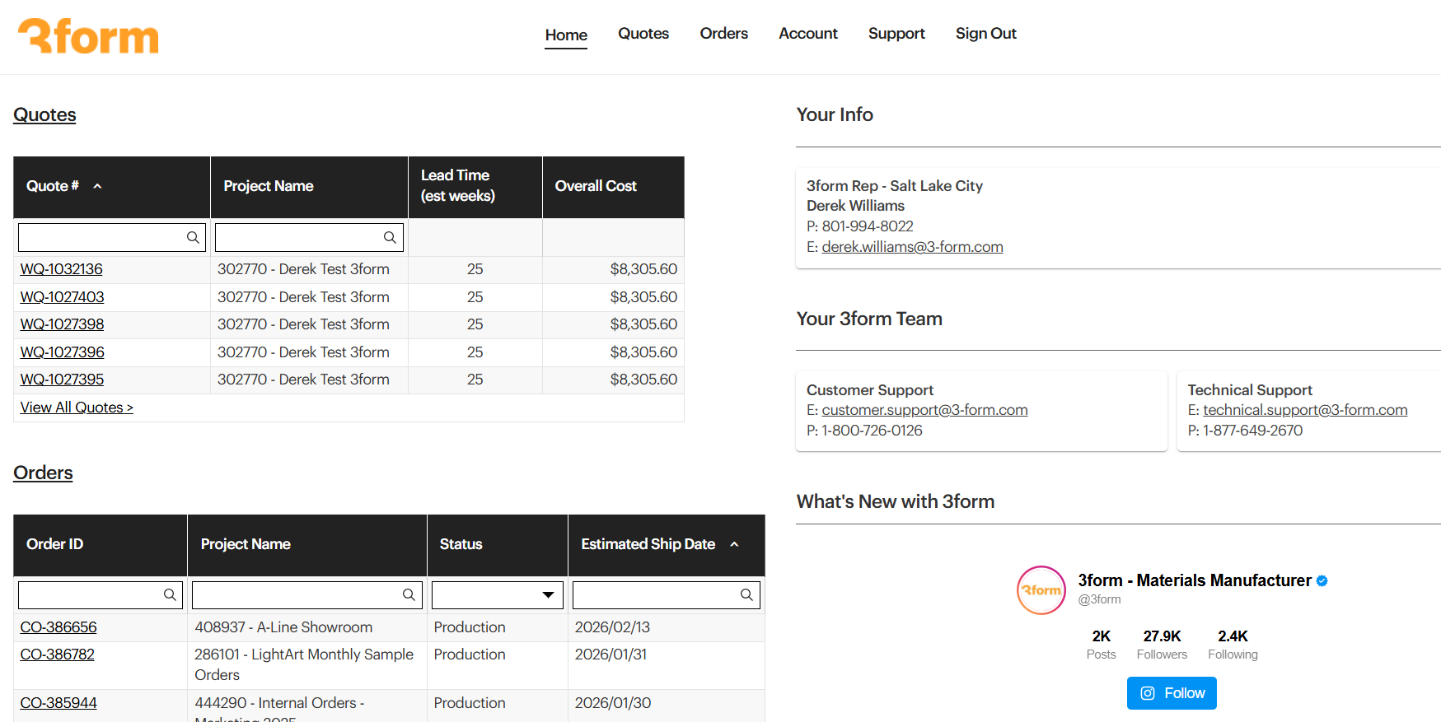This screenshot has height=722, width=1441.
Task: Open order CO-386656
Action: pyautogui.click(x=58, y=627)
